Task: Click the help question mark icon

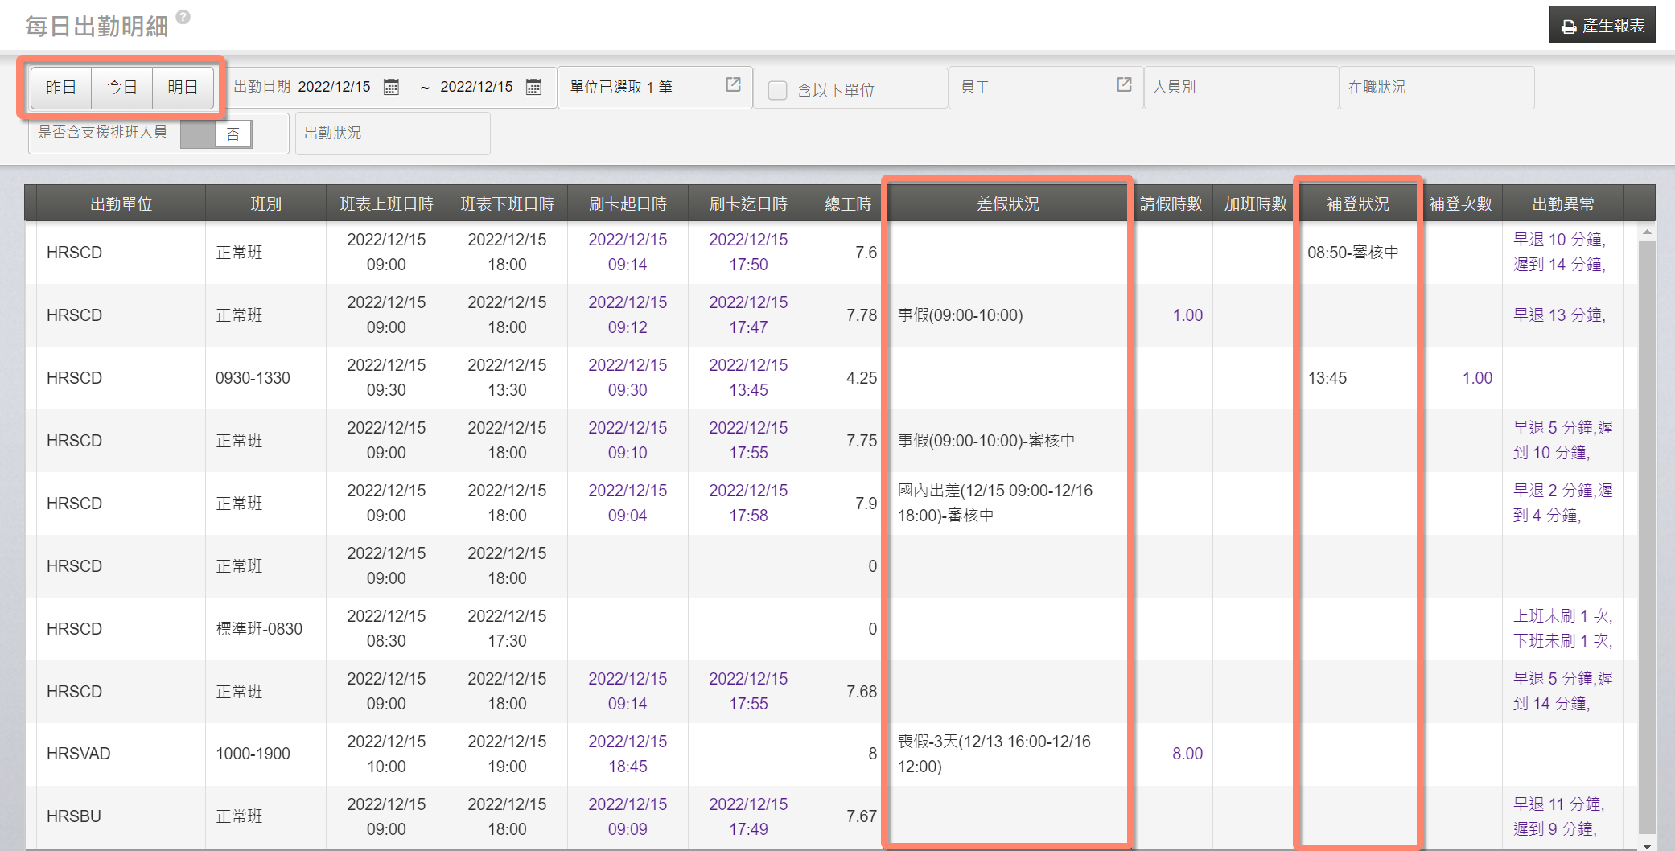Action: click(183, 17)
